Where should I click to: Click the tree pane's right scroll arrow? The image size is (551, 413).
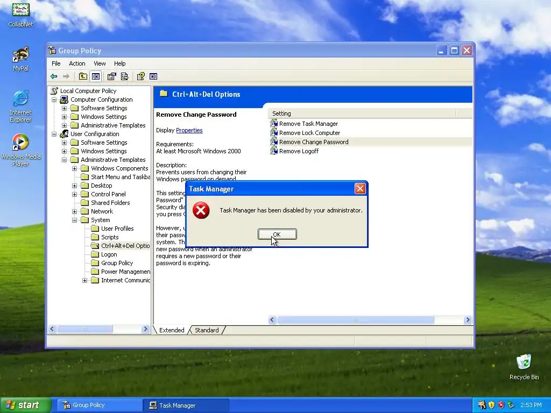click(x=145, y=329)
